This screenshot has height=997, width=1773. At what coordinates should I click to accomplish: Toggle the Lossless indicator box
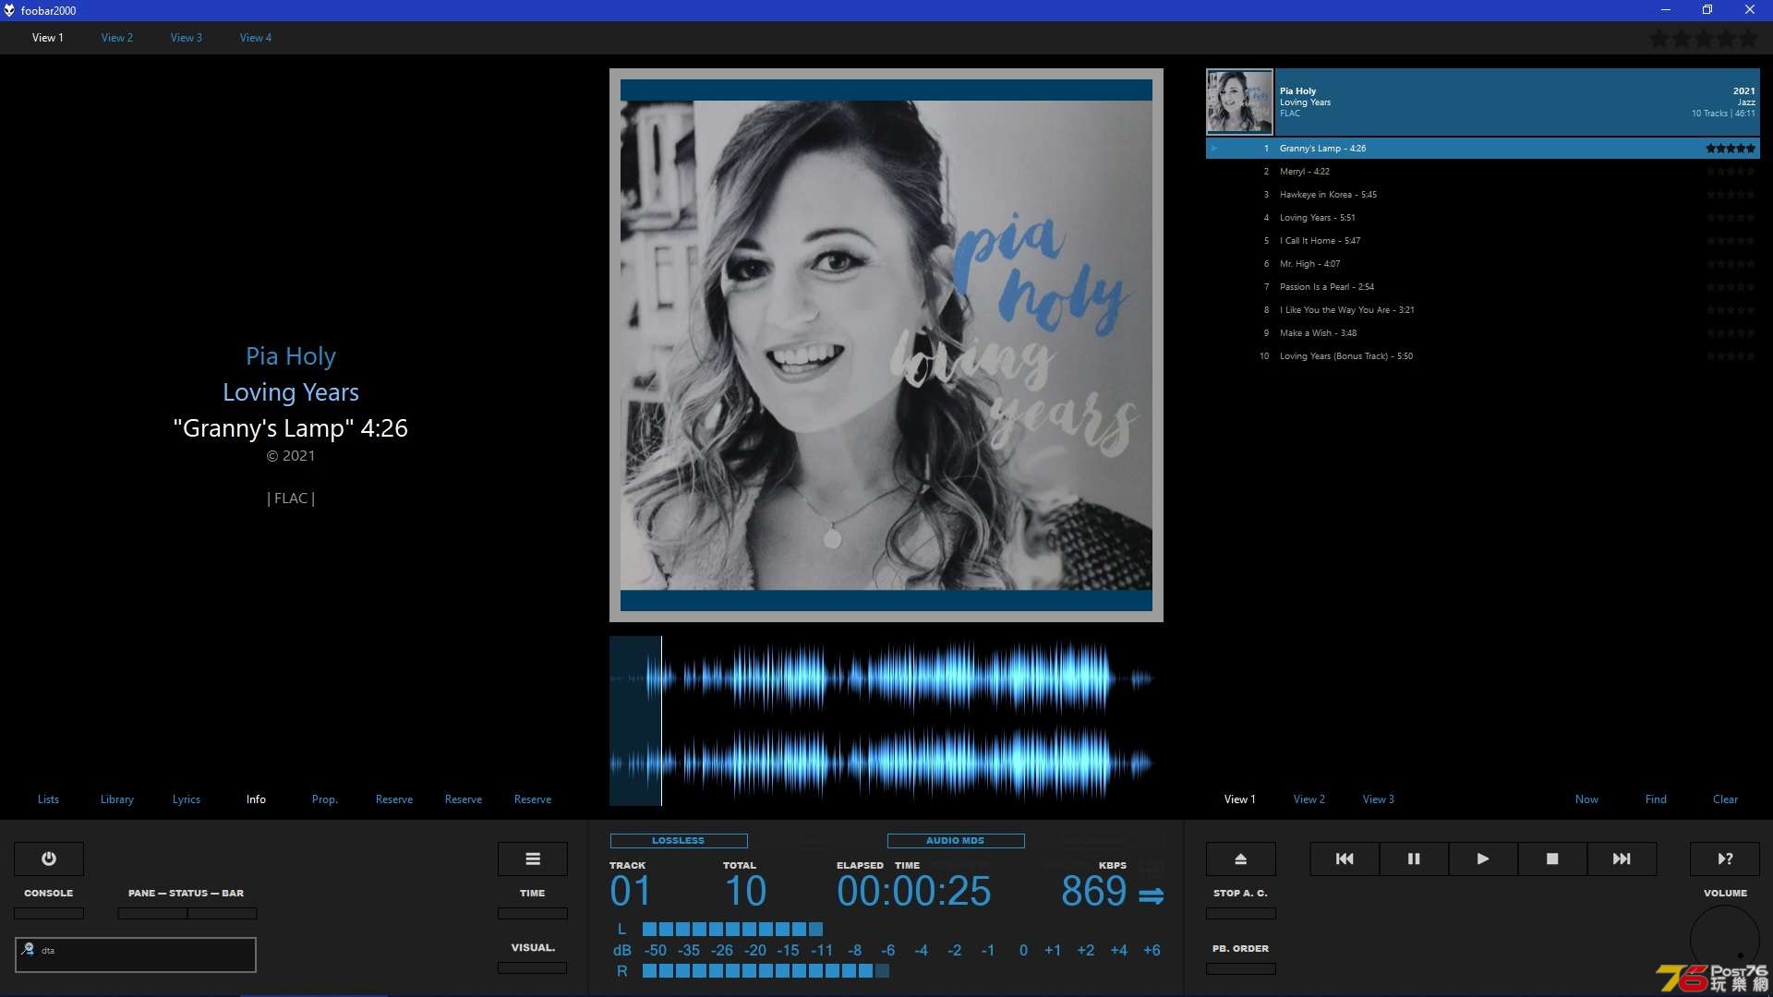[679, 841]
